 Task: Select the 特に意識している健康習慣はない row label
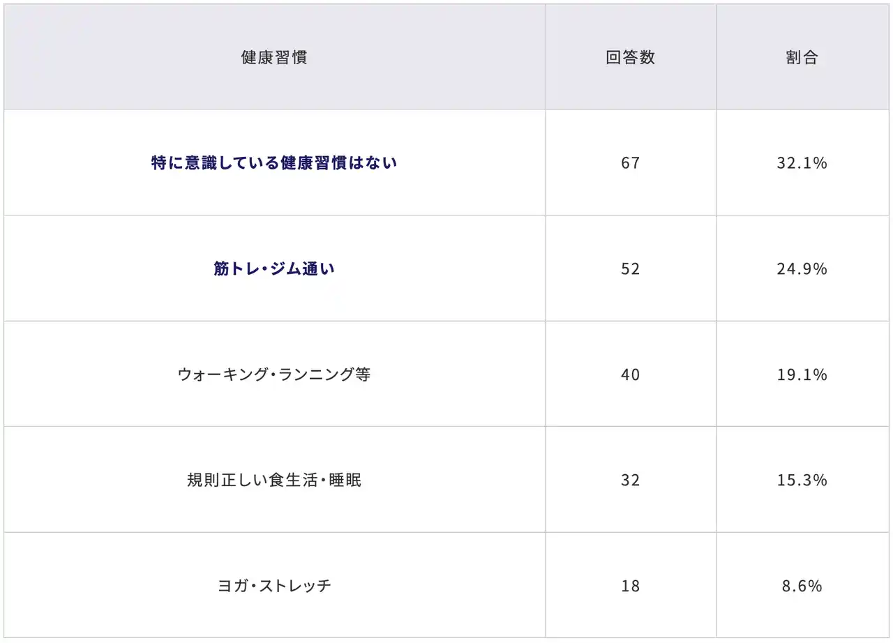pyautogui.click(x=274, y=163)
